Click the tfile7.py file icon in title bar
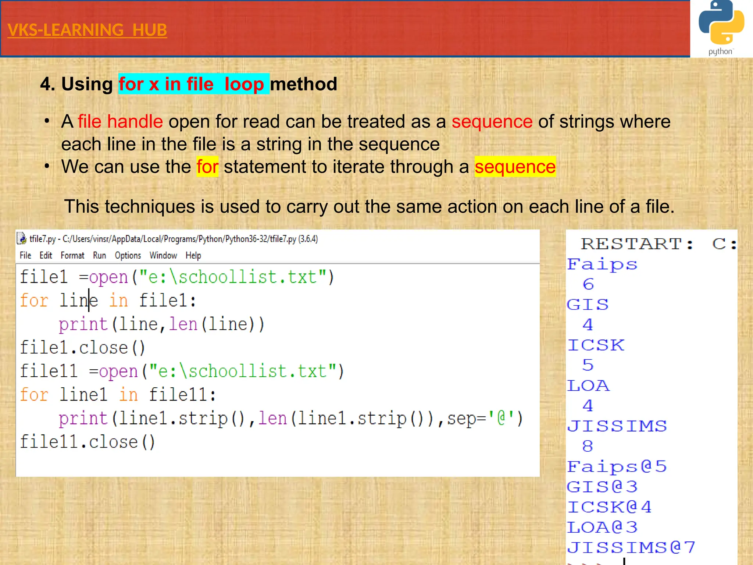The width and height of the screenshot is (753, 565). (22, 239)
